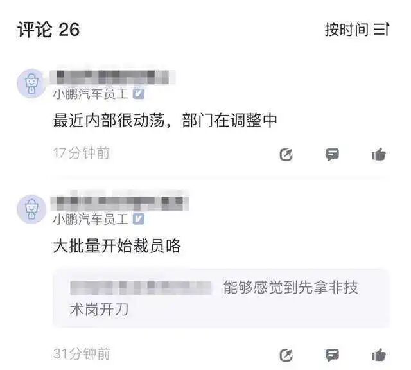Share the 17分钟前 comment

(x=286, y=154)
